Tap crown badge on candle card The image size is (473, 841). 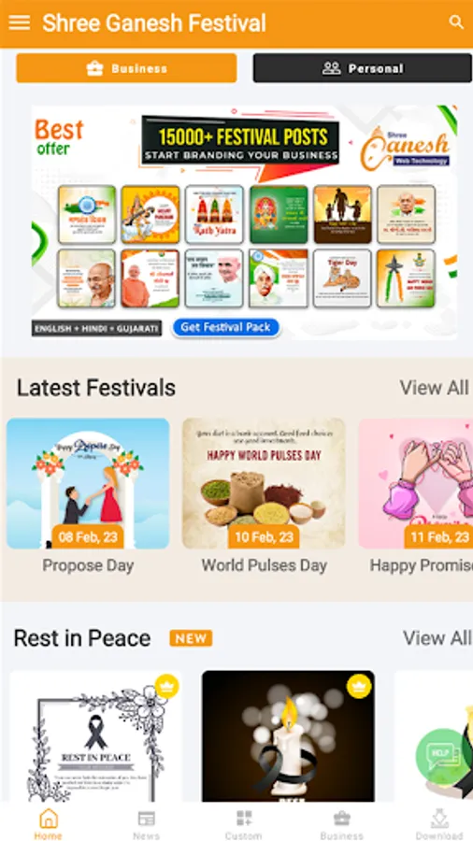tap(359, 686)
